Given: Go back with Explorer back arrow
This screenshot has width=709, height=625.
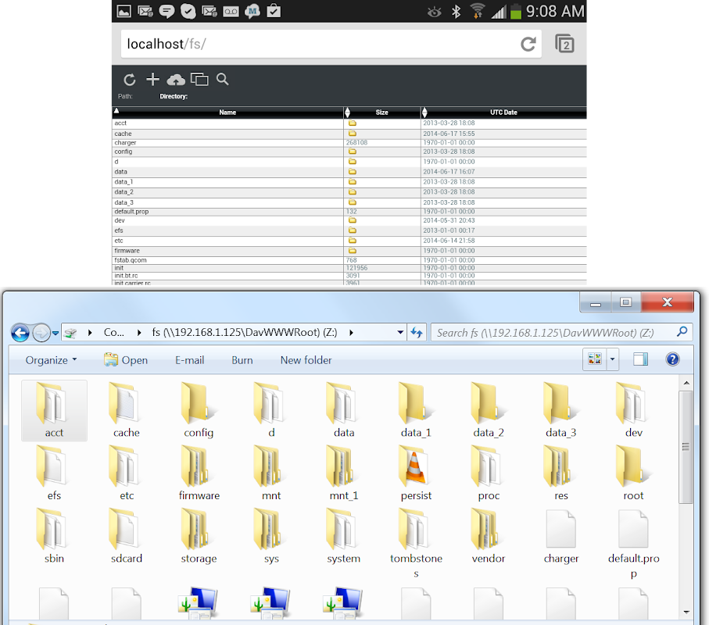Looking at the screenshot, I should (20, 333).
